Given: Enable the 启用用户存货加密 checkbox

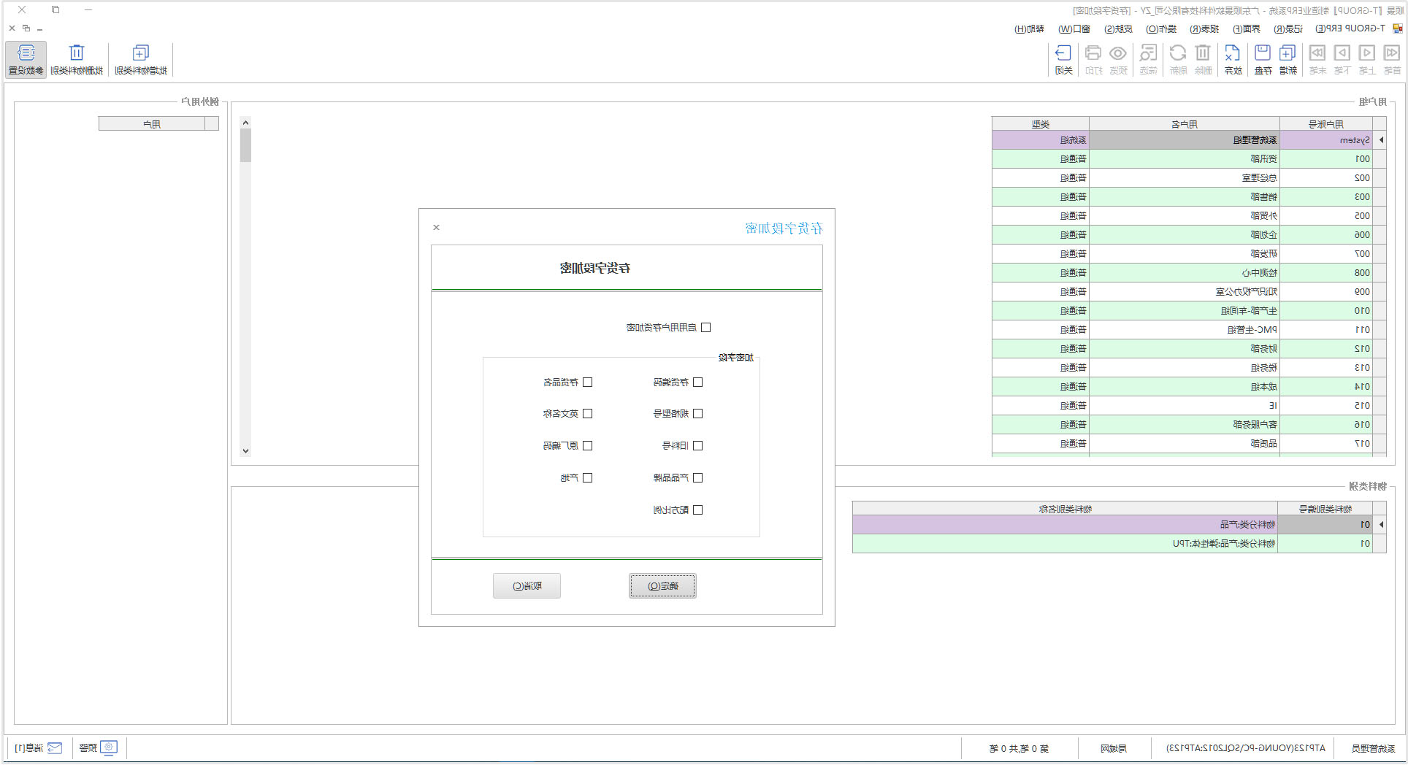Looking at the screenshot, I should click(x=705, y=328).
